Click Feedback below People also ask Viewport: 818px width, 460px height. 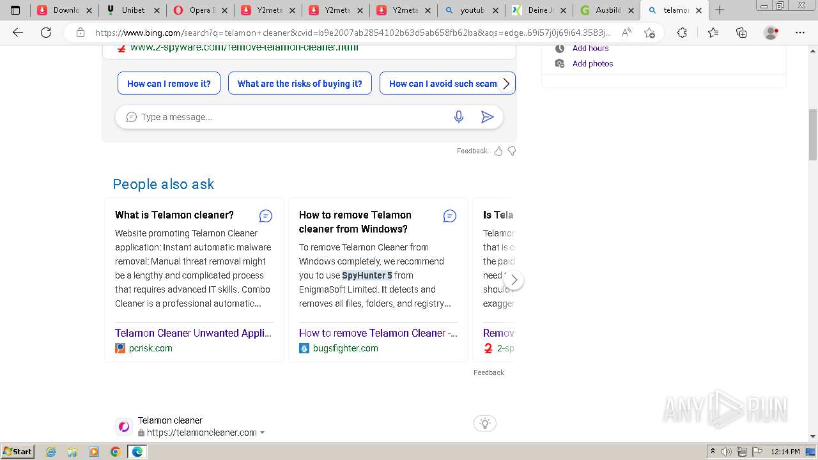tap(489, 372)
